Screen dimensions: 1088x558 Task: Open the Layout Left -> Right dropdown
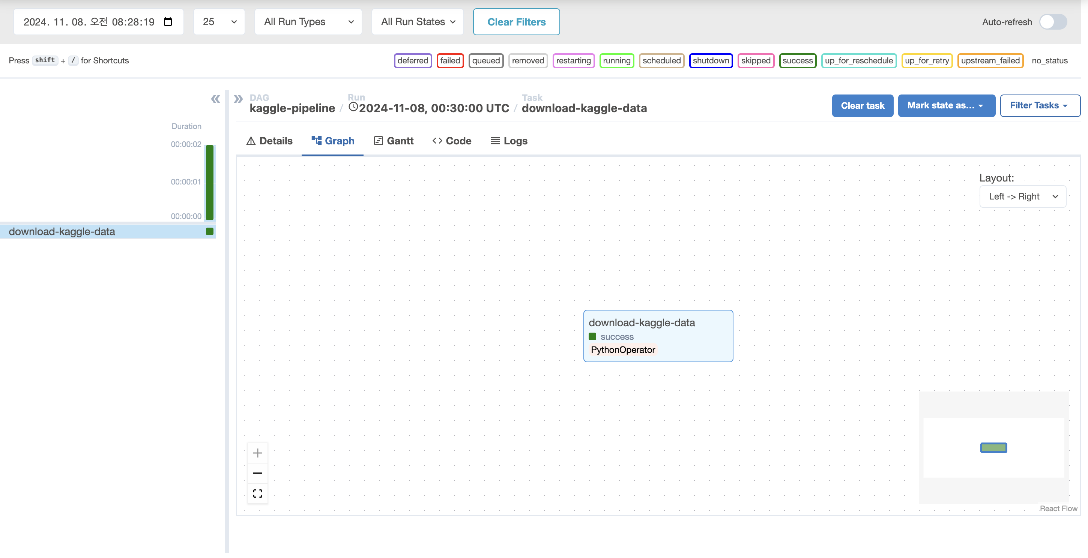point(1023,196)
